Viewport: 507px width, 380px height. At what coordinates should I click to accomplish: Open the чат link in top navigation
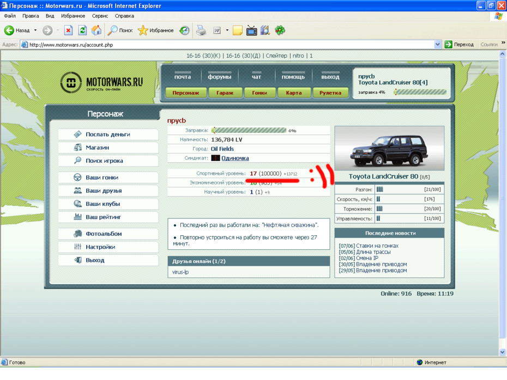coord(256,77)
